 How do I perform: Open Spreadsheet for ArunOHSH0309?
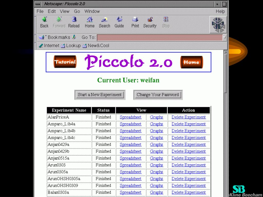point(130,186)
